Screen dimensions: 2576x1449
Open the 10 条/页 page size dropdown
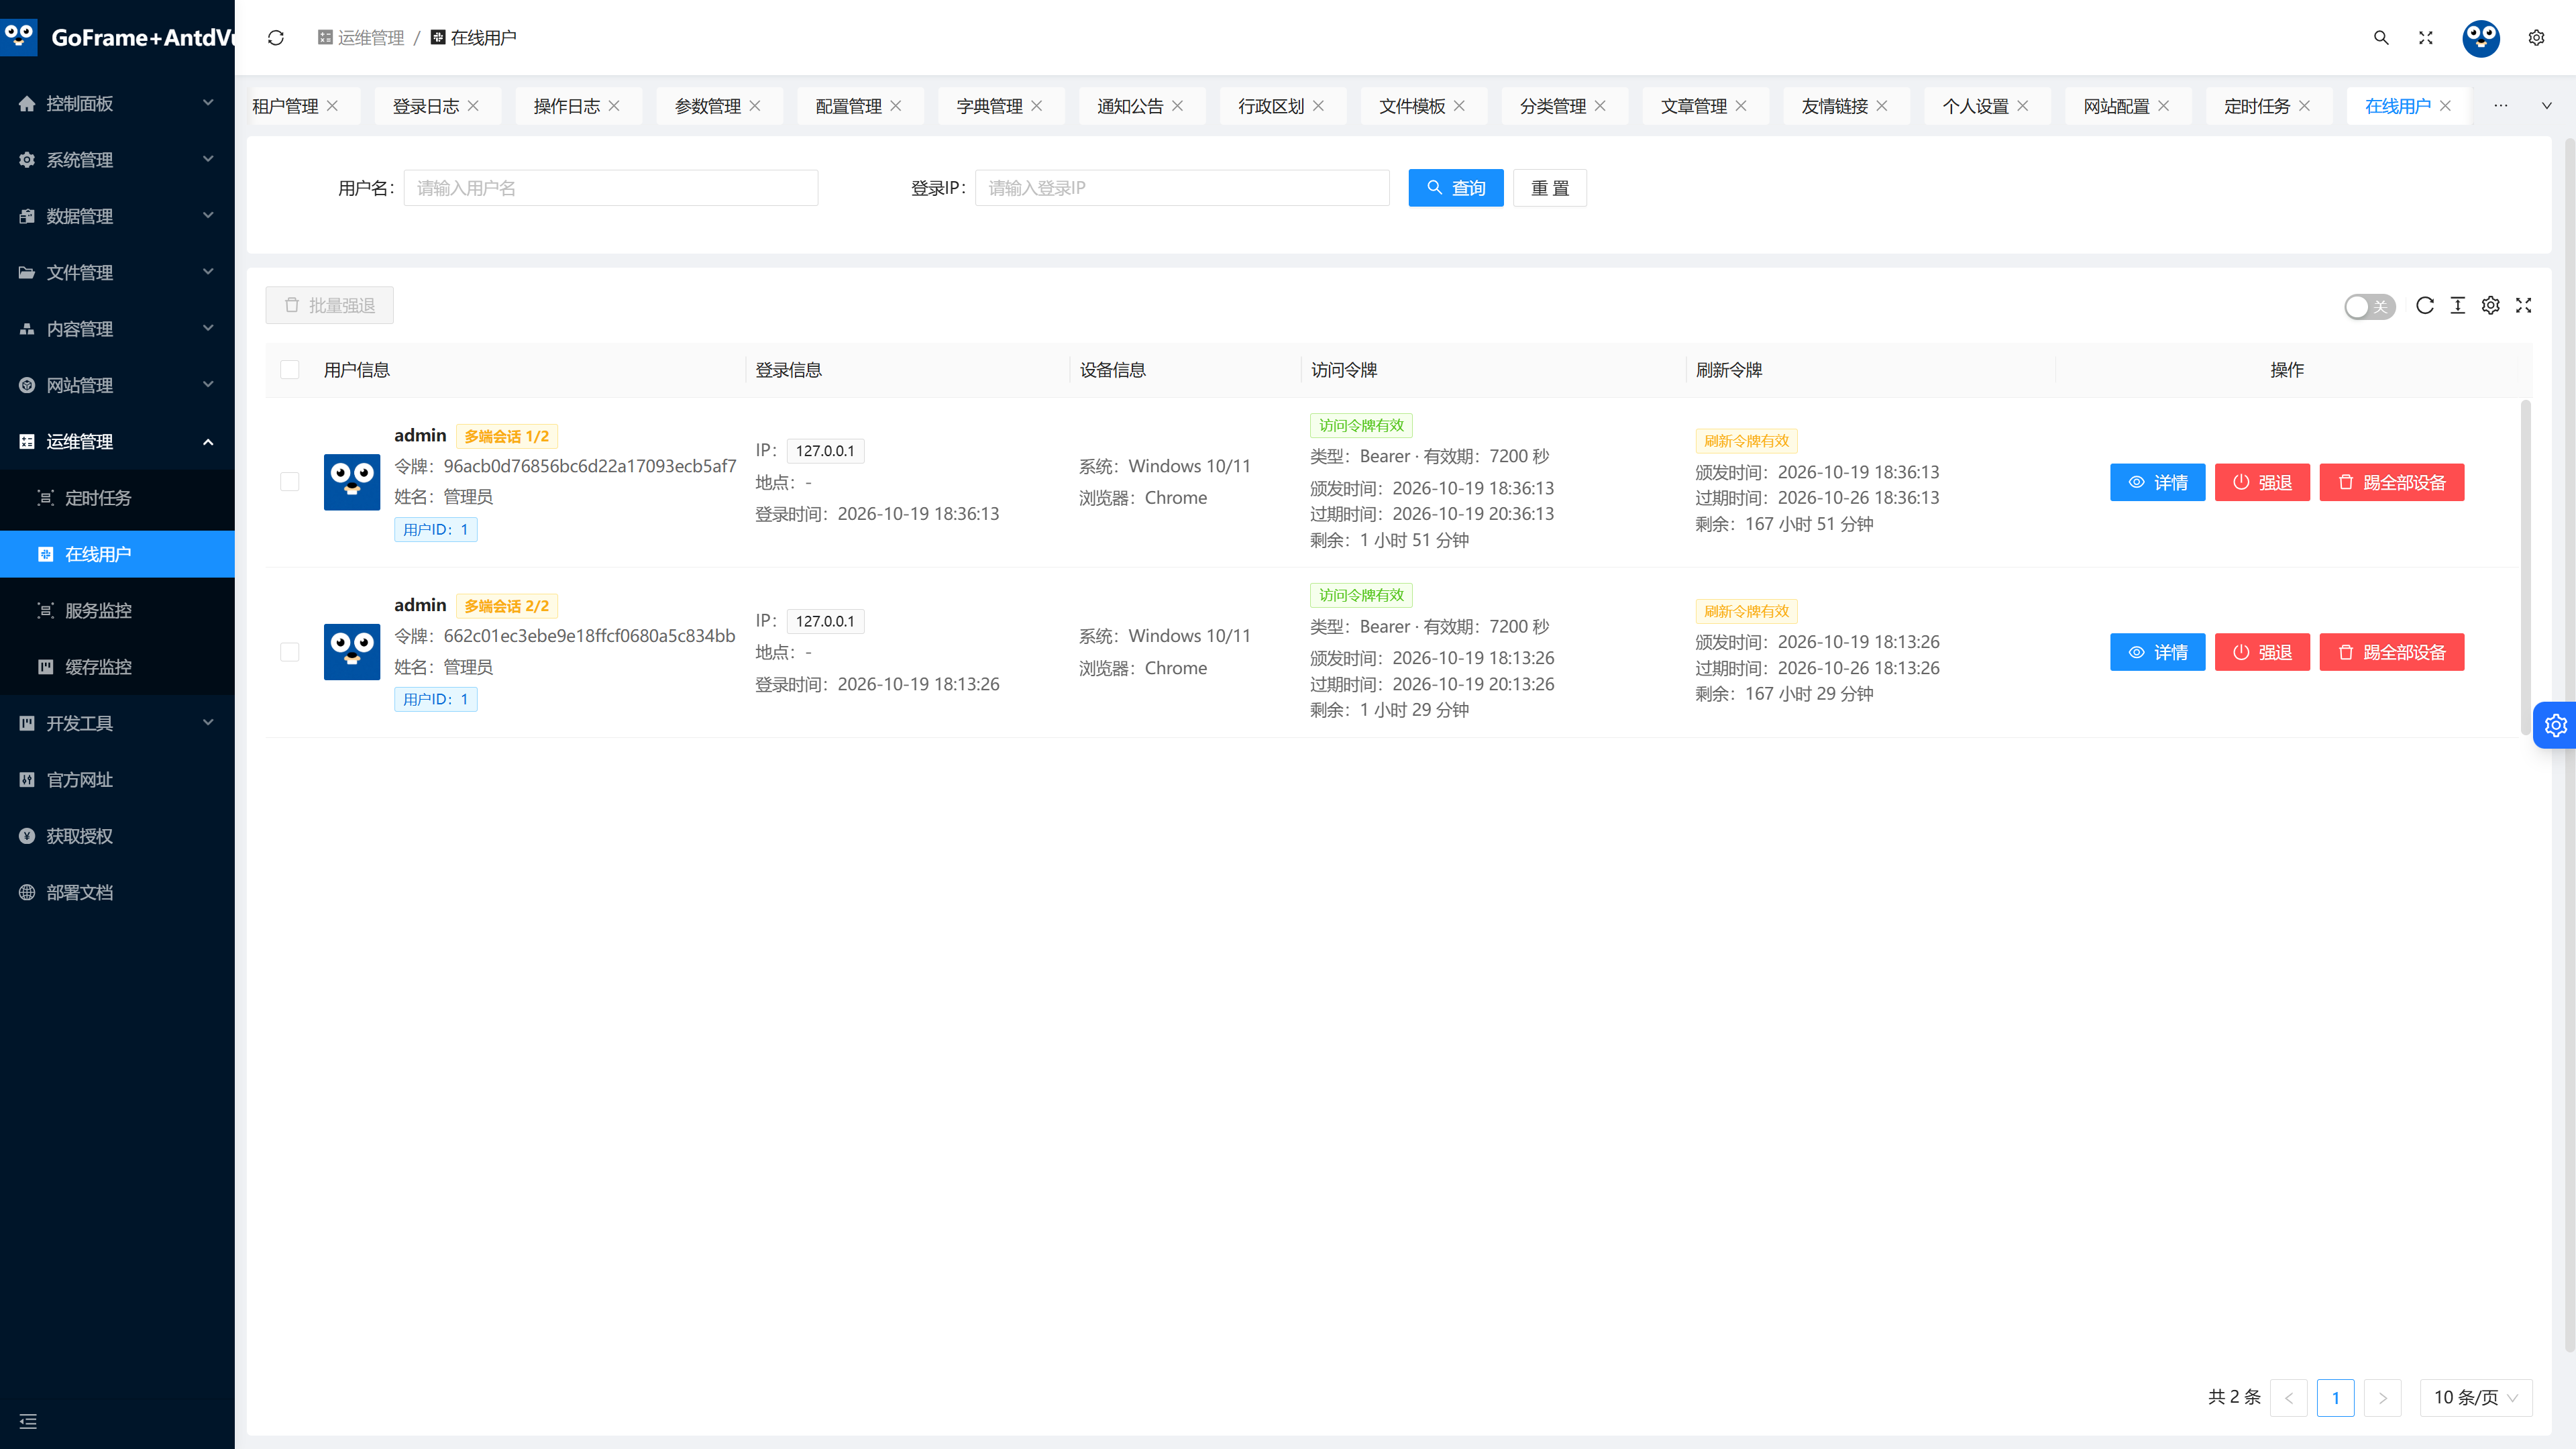click(x=2476, y=1397)
